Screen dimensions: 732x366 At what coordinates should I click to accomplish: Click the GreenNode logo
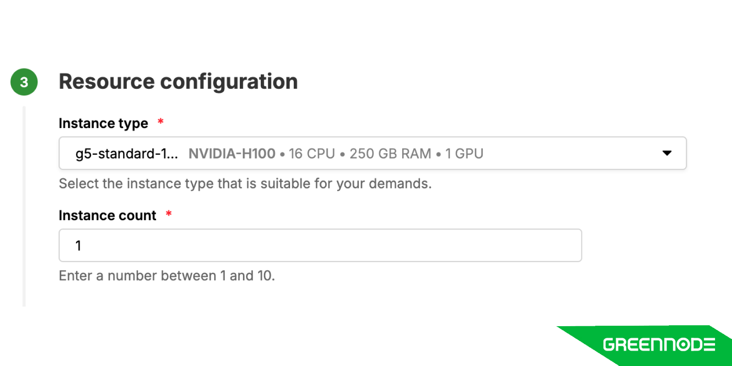click(659, 344)
